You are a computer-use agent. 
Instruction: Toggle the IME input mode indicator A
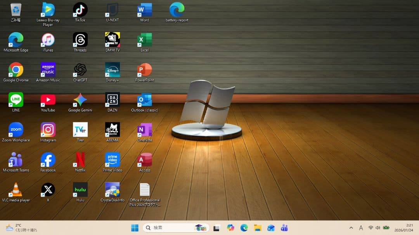pyautogui.click(x=361, y=228)
